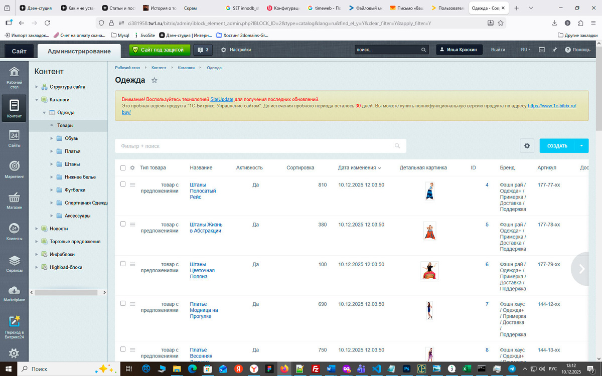
Task: Open row menu for Платье Модница на Прогулке
Action: click(x=132, y=304)
